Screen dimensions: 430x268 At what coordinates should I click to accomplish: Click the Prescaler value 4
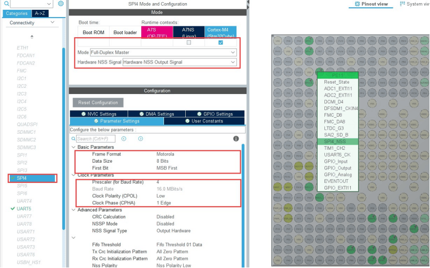158,182
